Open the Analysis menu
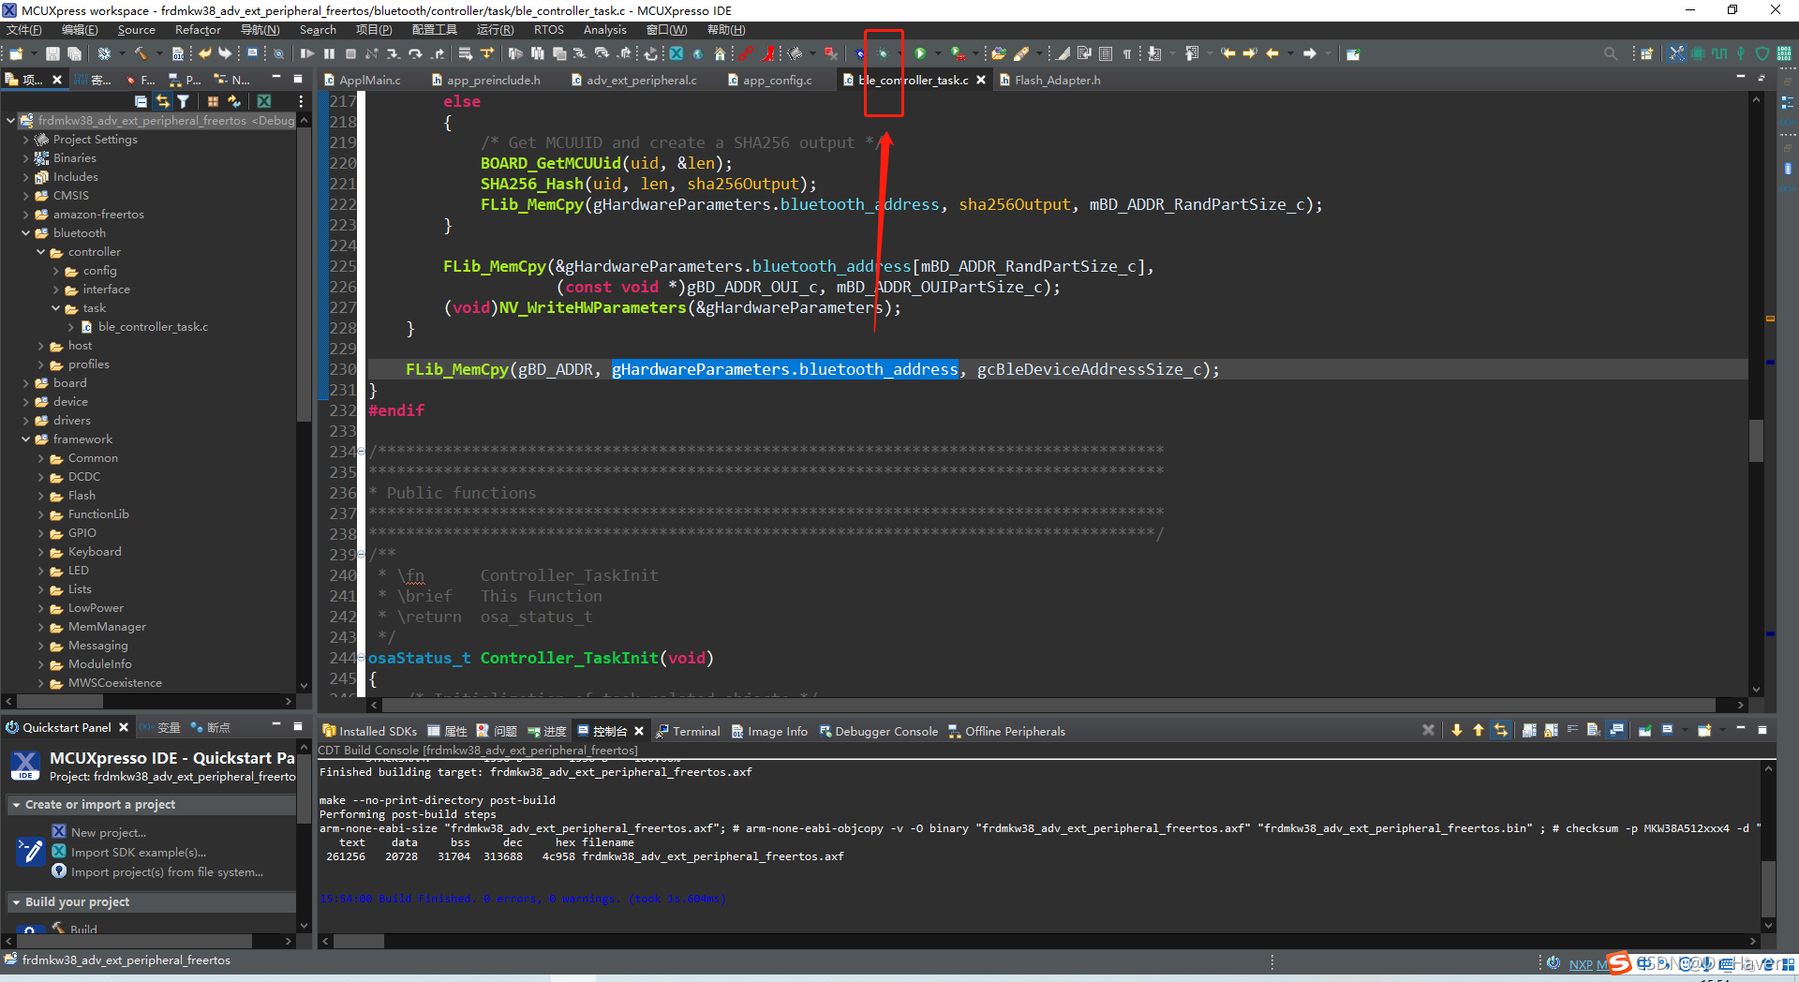This screenshot has height=982, width=1799. [605, 30]
